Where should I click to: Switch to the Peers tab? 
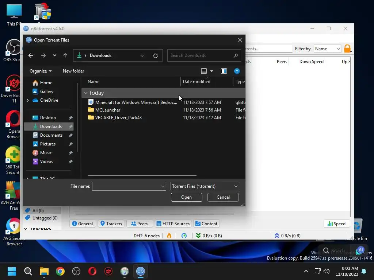(140, 224)
